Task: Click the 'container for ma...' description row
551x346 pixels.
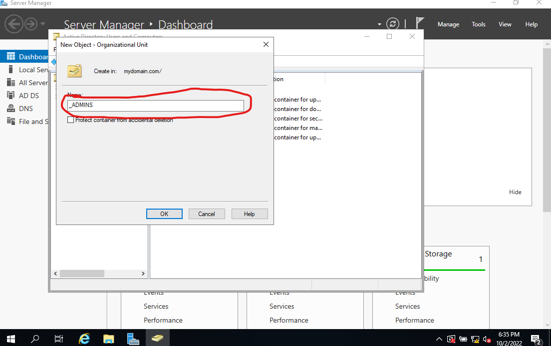Action: click(x=298, y=128)
